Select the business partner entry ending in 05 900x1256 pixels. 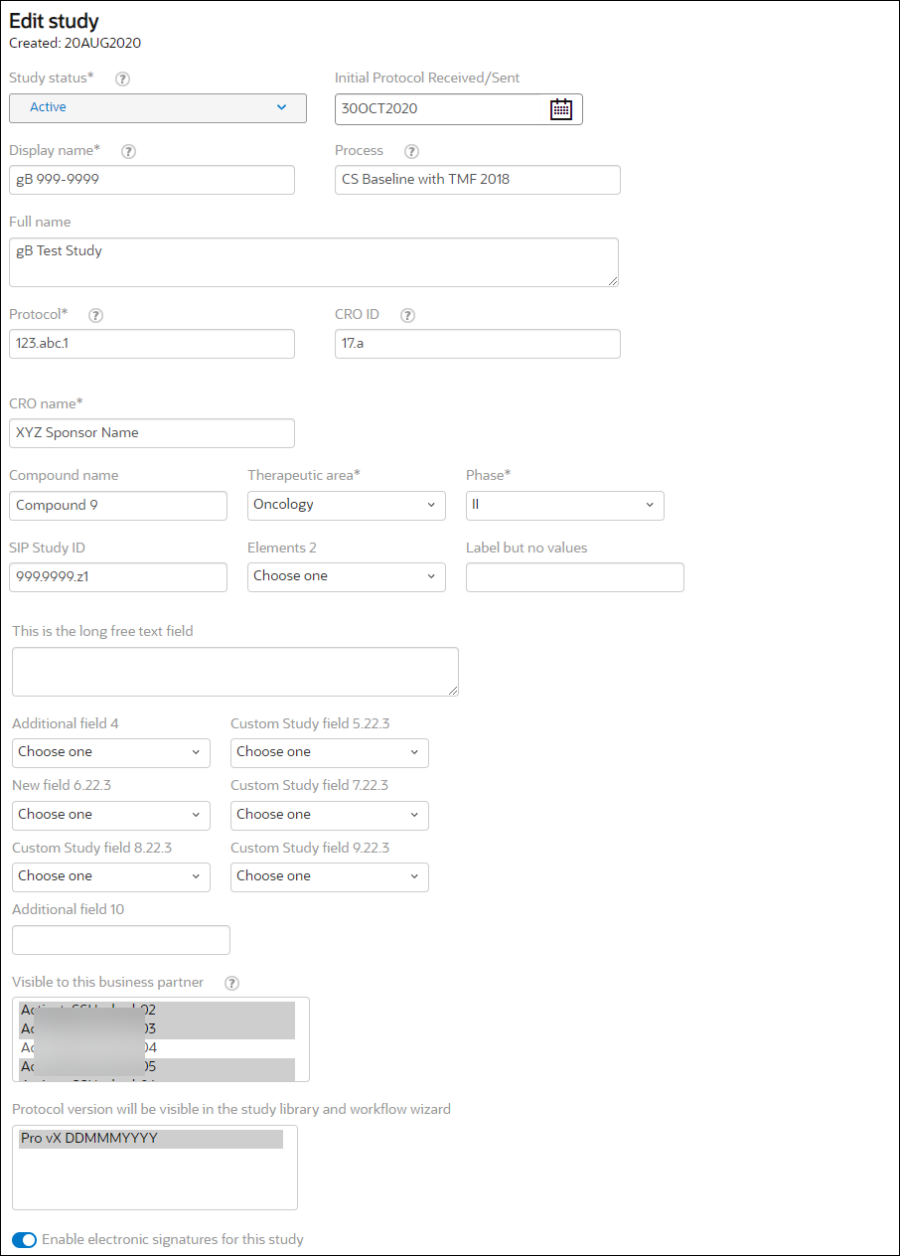pyautogui.click(x=157, y=1067)
